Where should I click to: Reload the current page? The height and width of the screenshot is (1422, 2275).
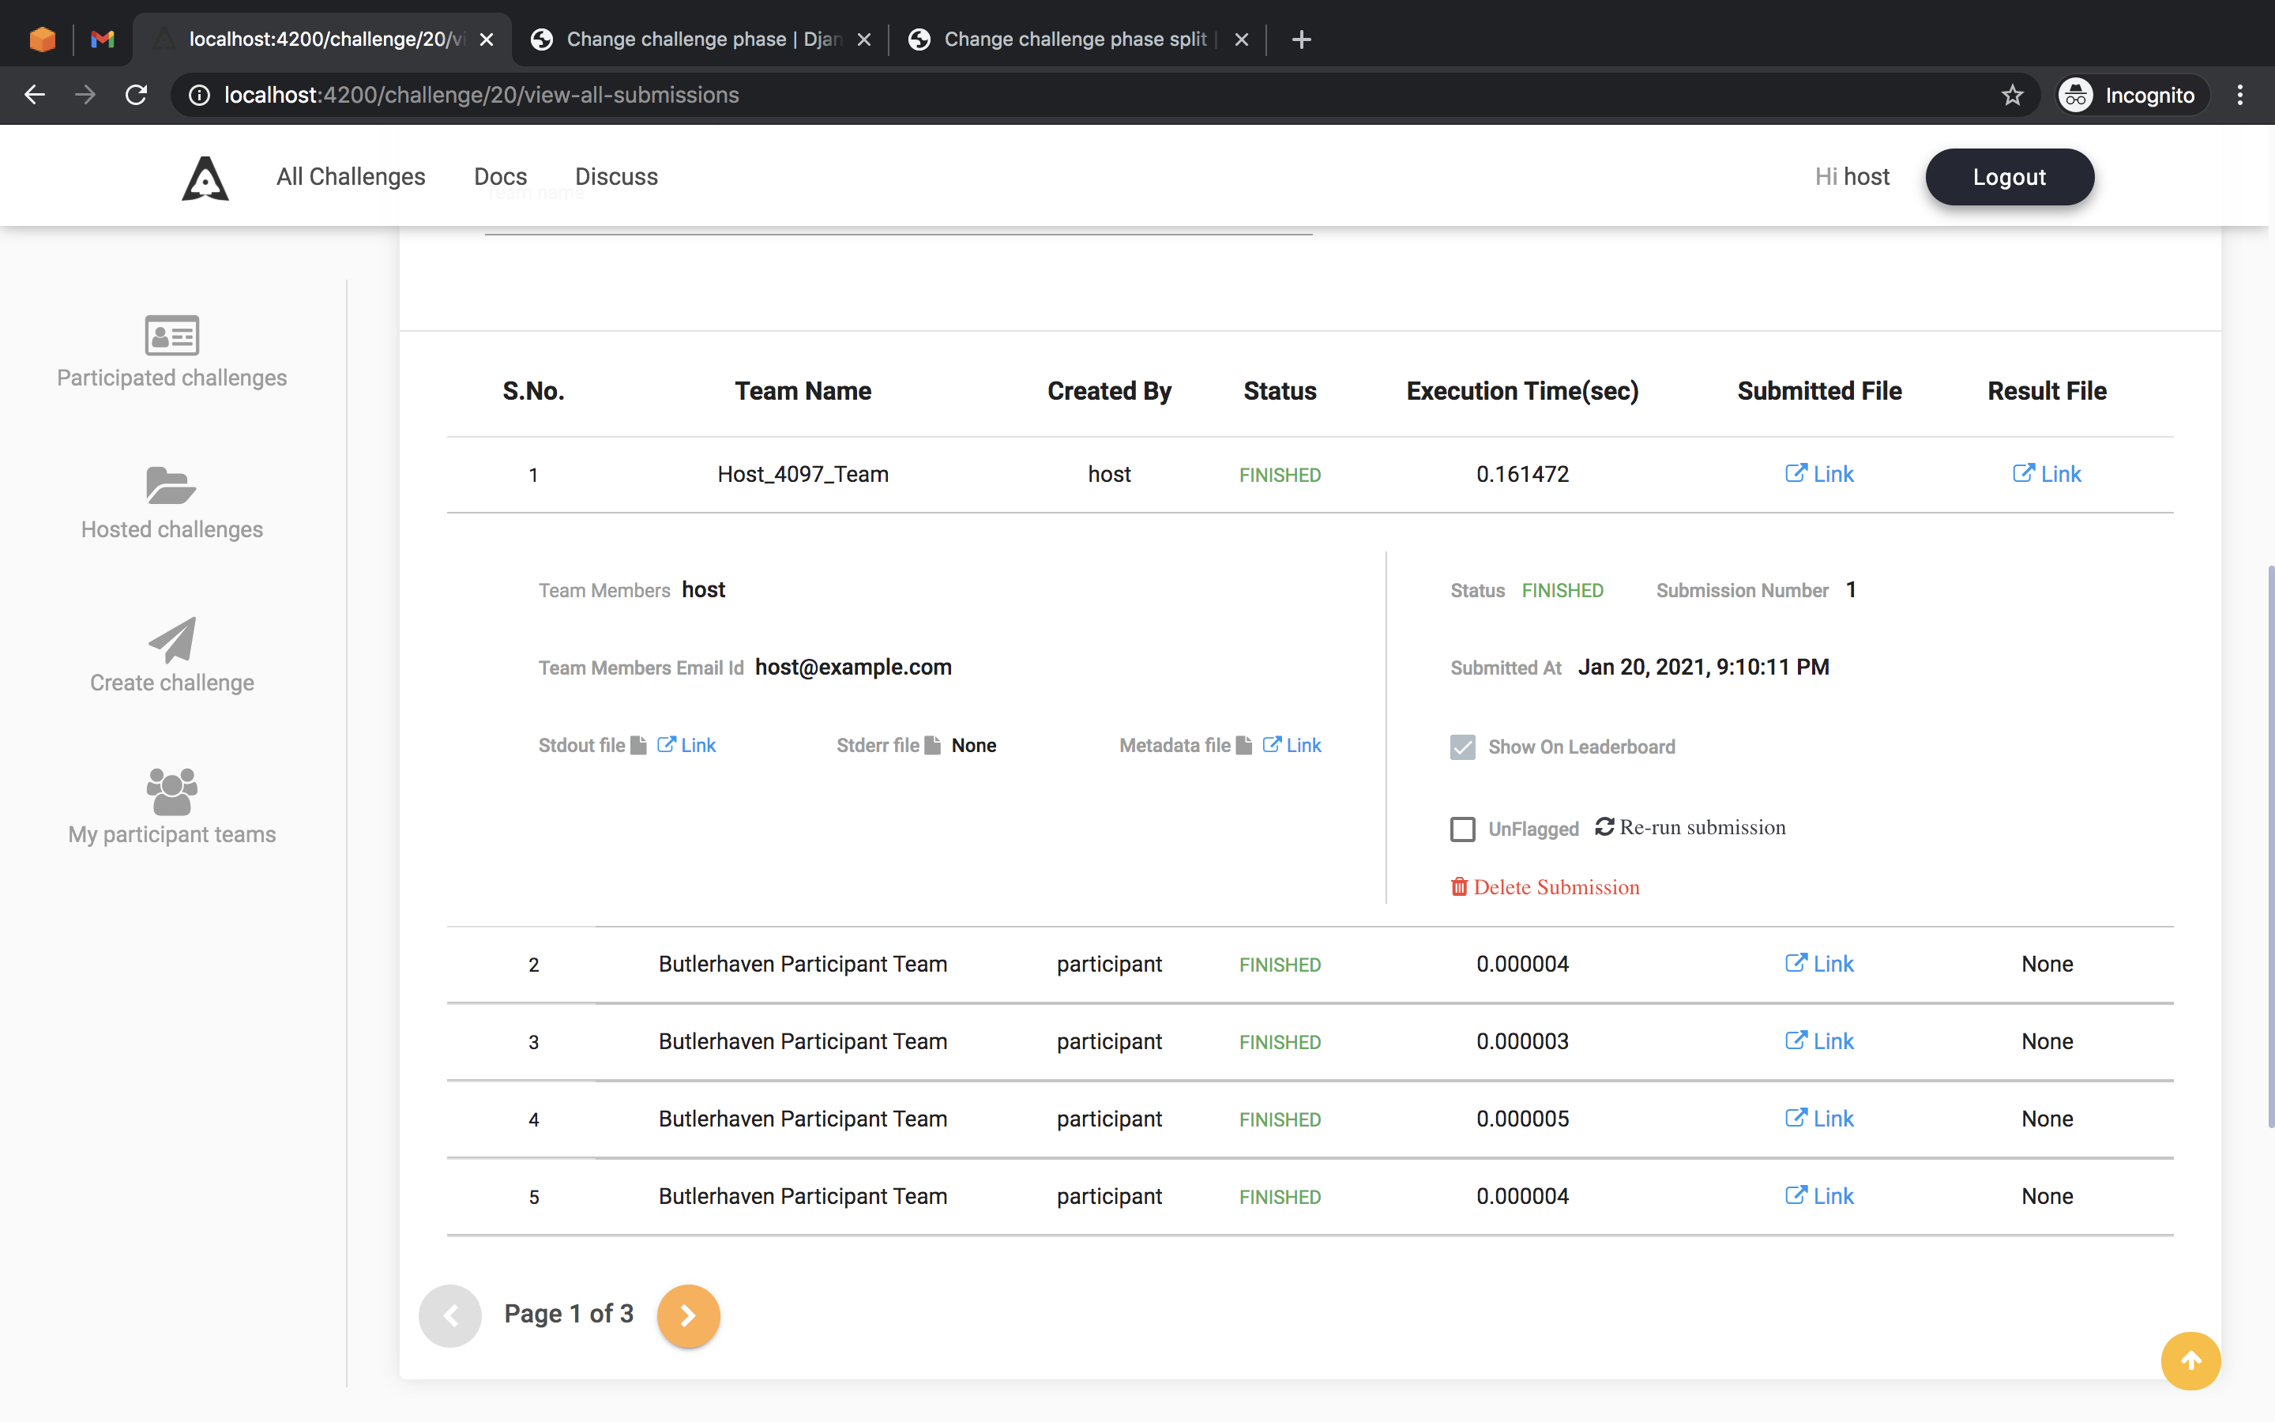coord(137,95)
